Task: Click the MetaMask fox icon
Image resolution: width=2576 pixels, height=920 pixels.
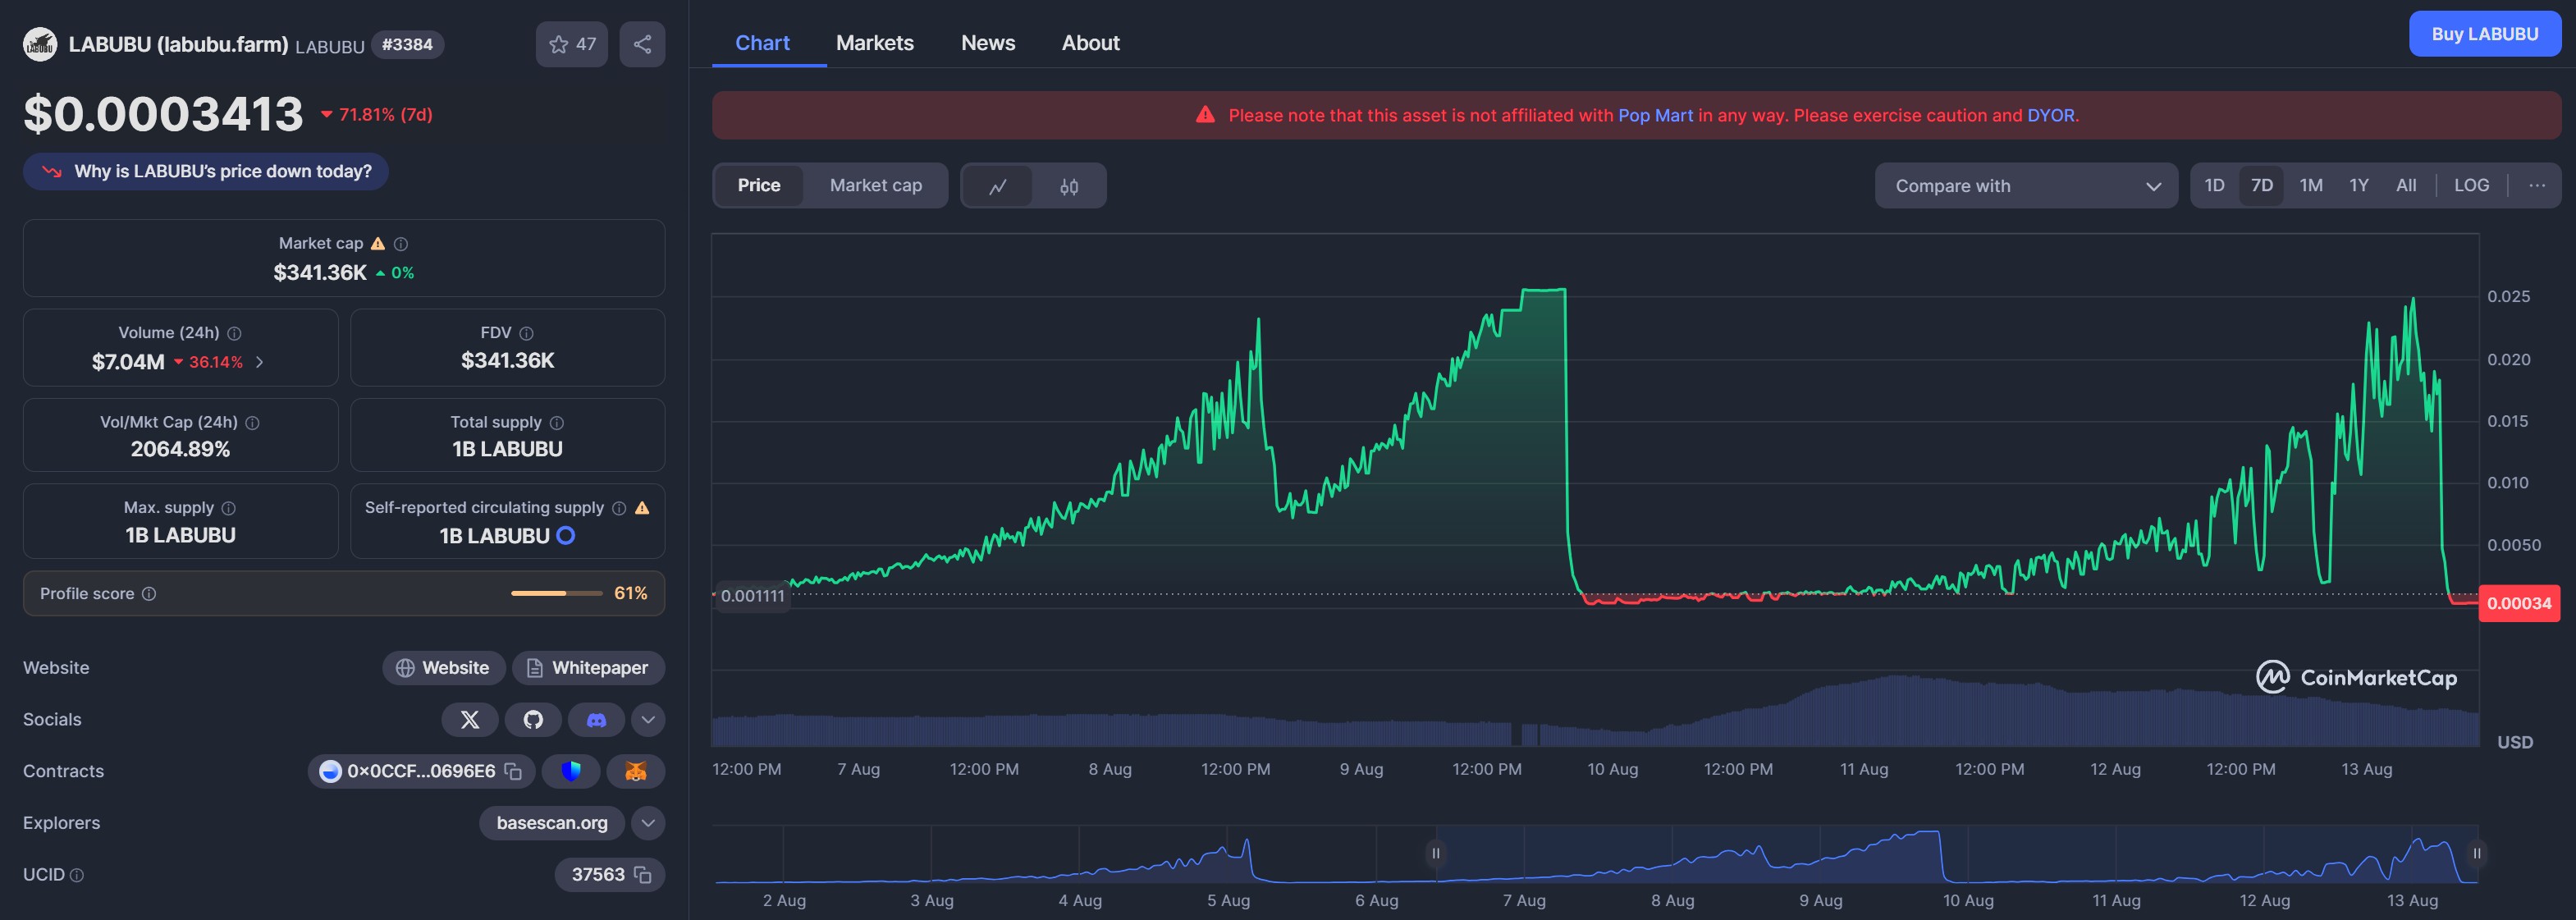Action: click(x=635, y=771)
